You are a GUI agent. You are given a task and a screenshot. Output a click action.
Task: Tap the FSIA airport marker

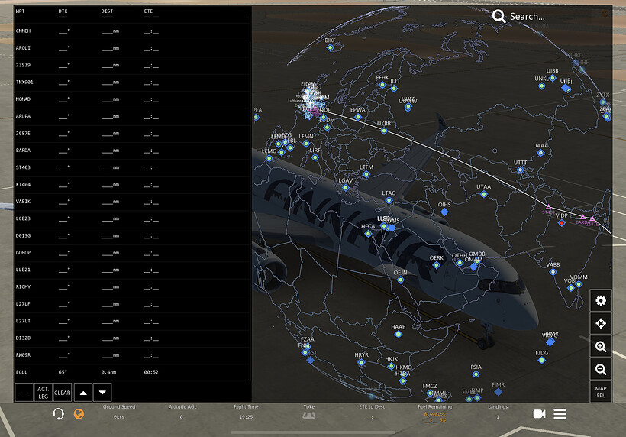pyautogui.click(x=476, y=374)
